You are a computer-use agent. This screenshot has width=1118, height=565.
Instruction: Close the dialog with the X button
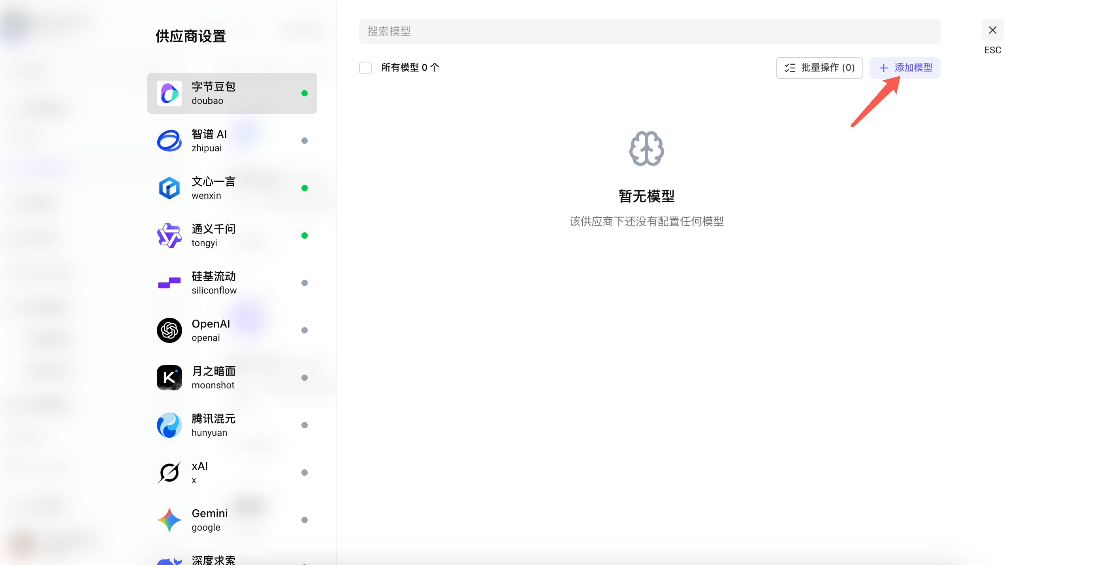(993, 30)
